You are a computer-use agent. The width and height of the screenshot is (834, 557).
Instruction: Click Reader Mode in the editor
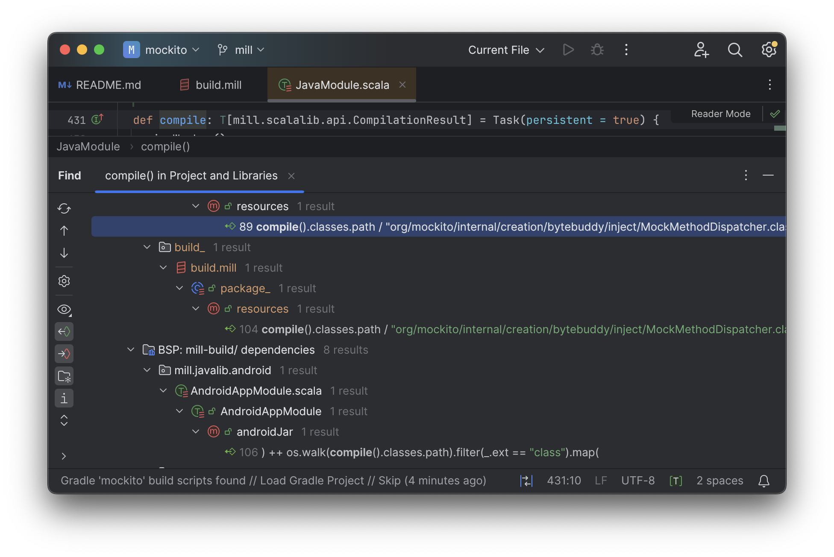pyautogui.click(x=720, y=114)
